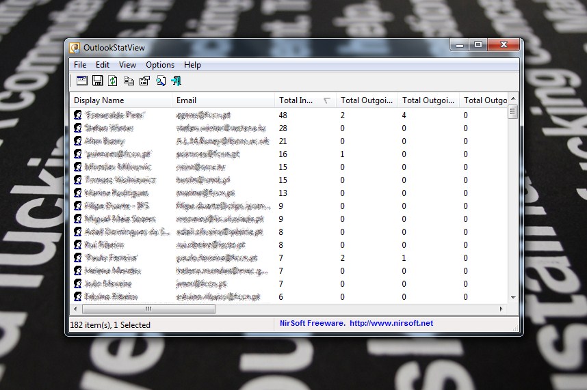Click contact icon in row with 28 incoming
587x390 pixels.
pyautogui.click(x=78, y=128)
